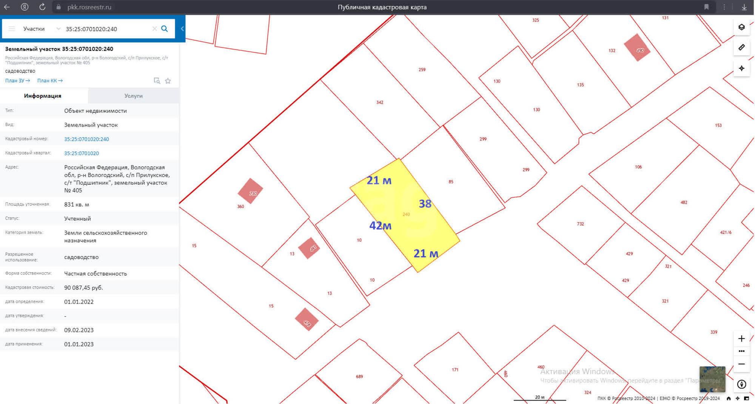This screenshot has width=755, height=404.
Task: Click cadastral value 90 087,45 руб.
Action: pyautogui.click(x=83, y=287)
